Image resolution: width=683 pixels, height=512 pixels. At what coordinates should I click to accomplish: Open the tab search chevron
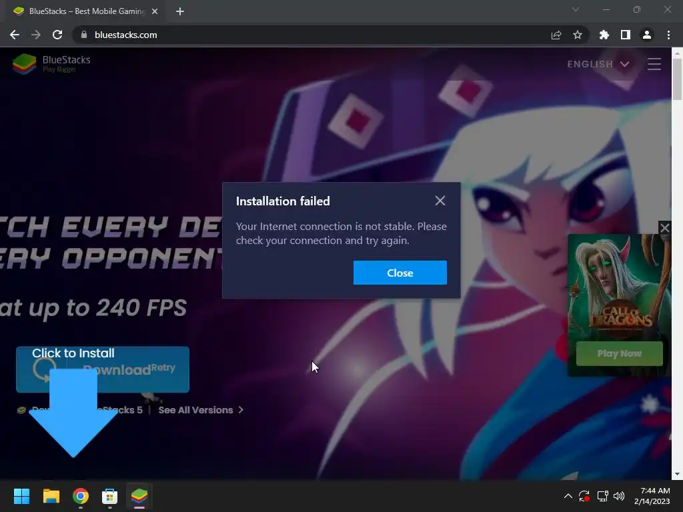tap(576, 9)
